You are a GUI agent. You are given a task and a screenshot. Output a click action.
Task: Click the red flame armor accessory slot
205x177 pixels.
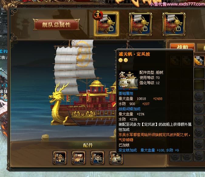pos(79,158)
